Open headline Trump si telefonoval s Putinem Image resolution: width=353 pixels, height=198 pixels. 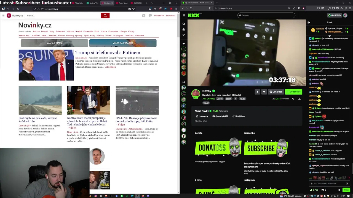pos(108,53)
